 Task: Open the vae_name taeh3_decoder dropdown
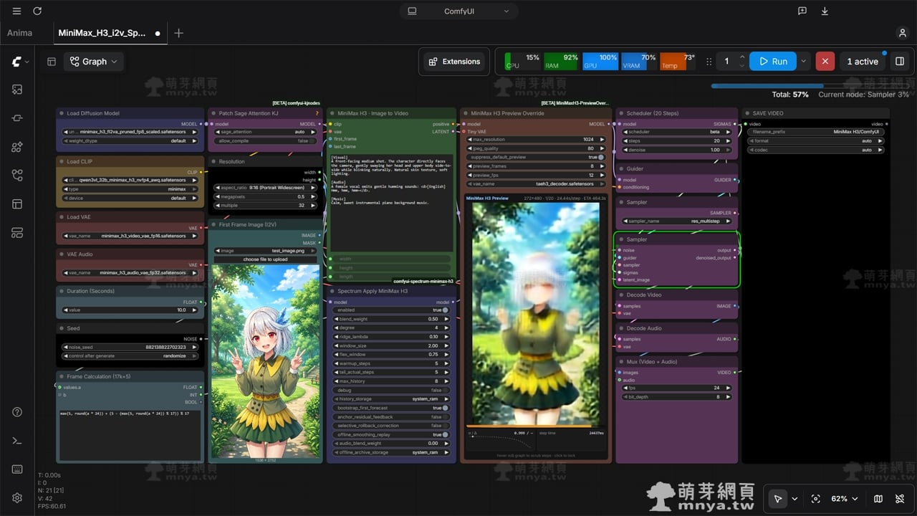coord(537,184)
